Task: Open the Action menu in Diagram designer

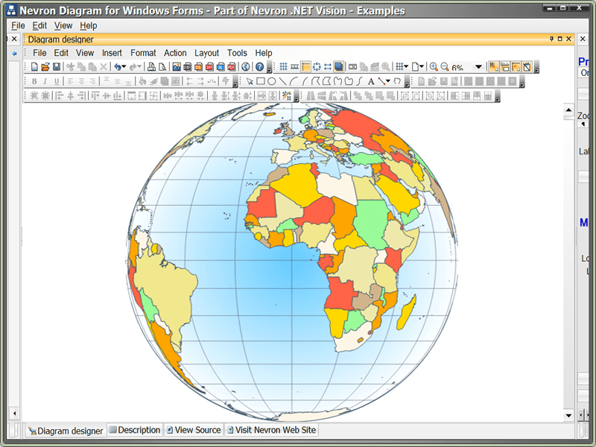Action: (x=175, y=53)
